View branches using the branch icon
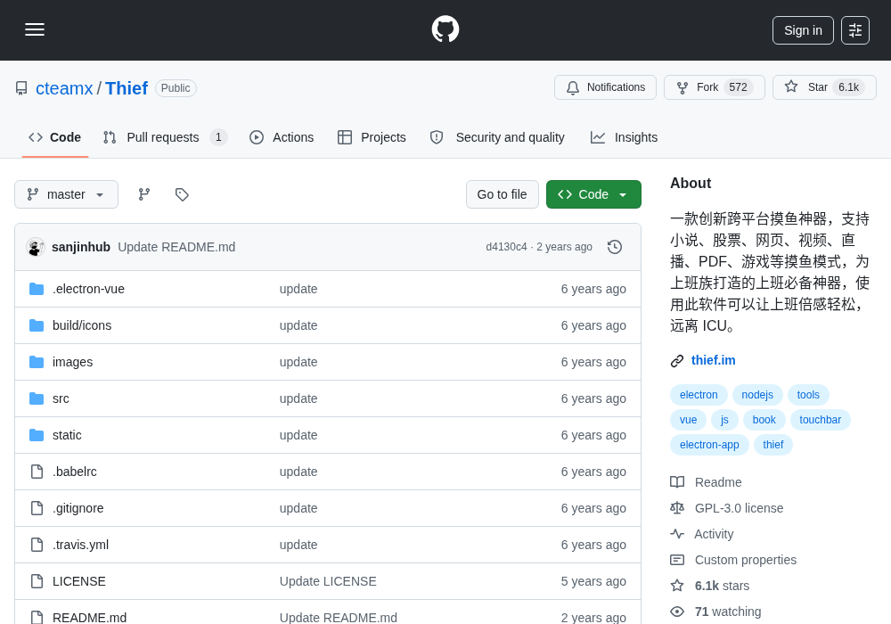The image size is (891, 624). pyautogui.click(x=144, y=194)
